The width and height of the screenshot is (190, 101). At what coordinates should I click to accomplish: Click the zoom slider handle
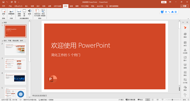point(172,100)
